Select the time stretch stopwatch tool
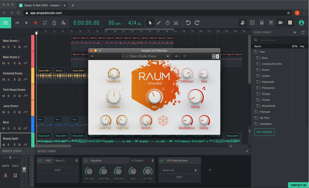Viewport: 309px width, 188px height. coord(167,23)
